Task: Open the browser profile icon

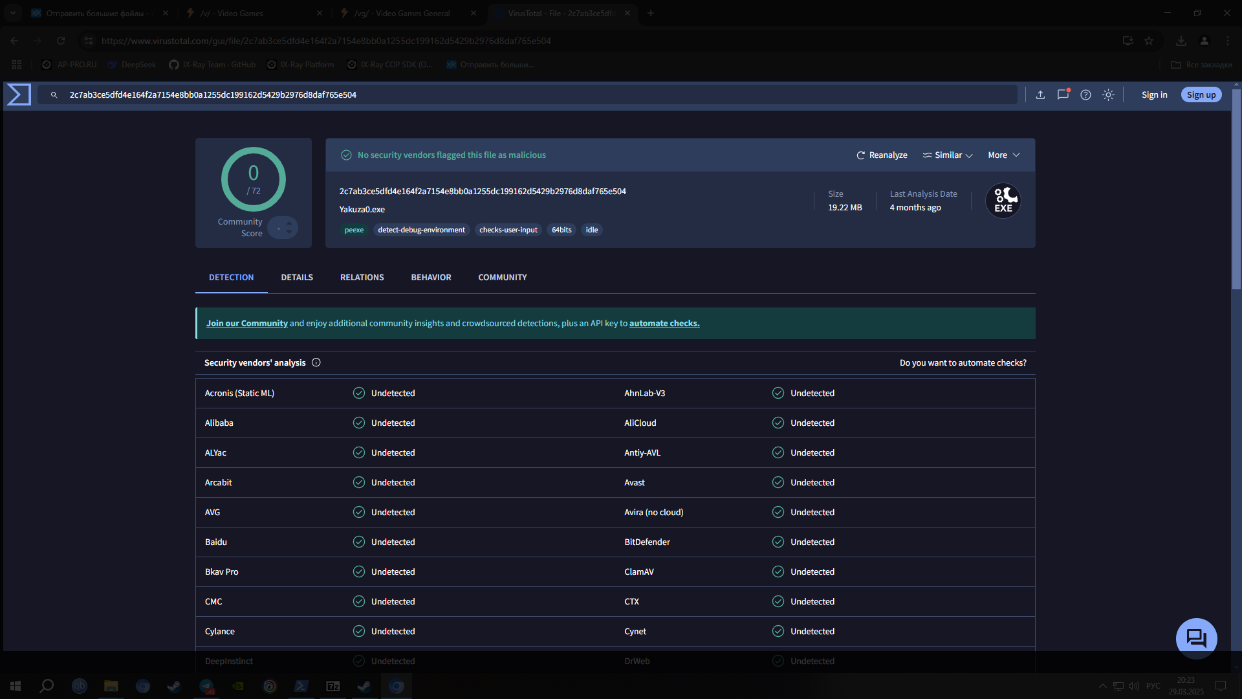Action: pyautogui.click(x=1204, y=41)
